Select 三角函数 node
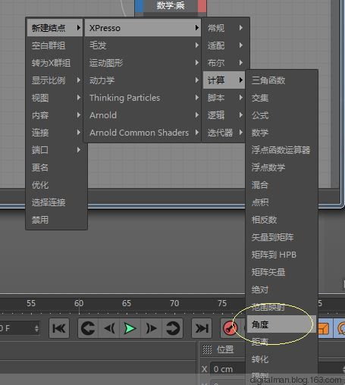Image resolution: width=345 pixels, height=385 pixels. point(281,80)
